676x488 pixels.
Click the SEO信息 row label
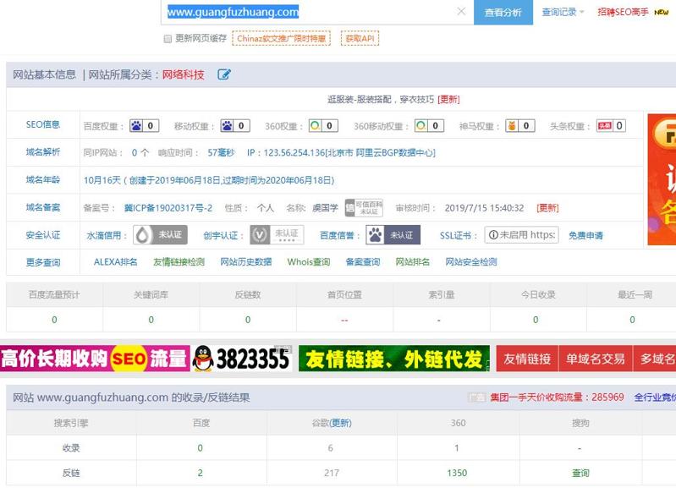[42, 124]
